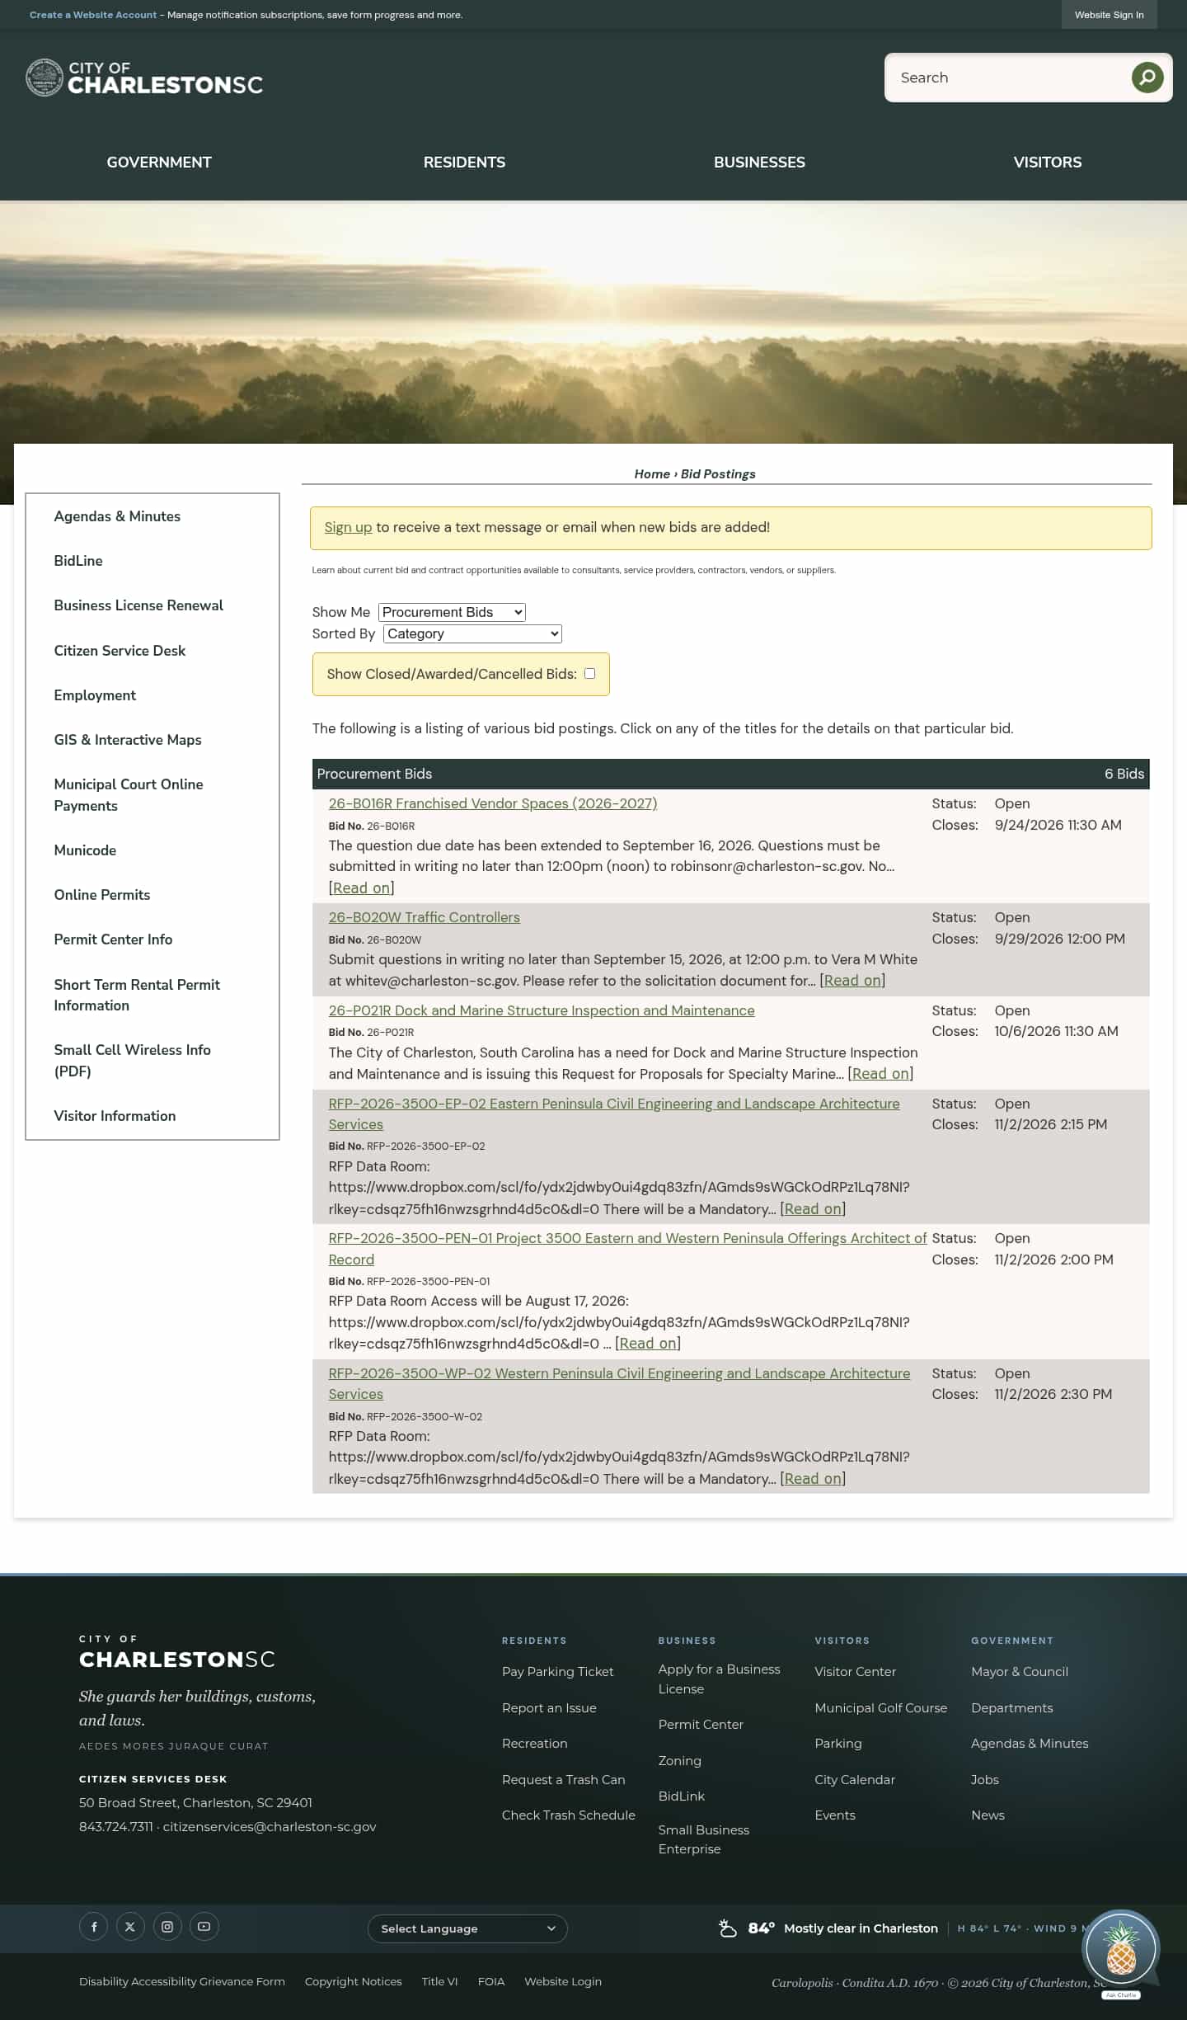1187x2020 pixels.
Task: Open City Calendar footer link
Action: [855, 1780]
